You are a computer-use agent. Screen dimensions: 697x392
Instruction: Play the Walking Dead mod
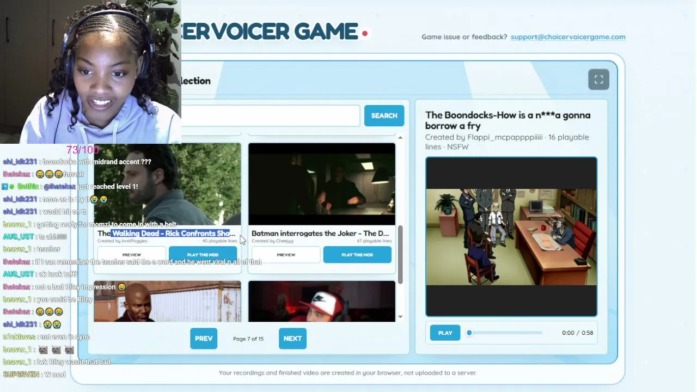coord(203,255)
